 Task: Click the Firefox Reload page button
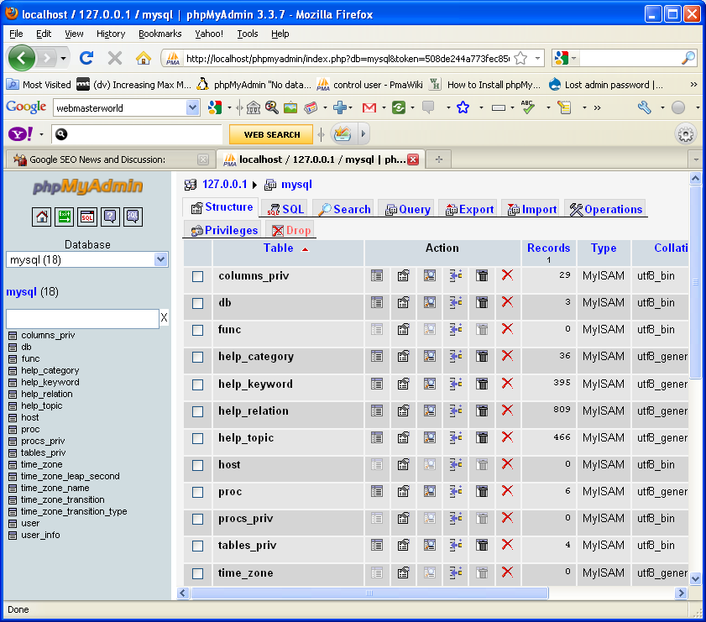click(x=86, y=58)
